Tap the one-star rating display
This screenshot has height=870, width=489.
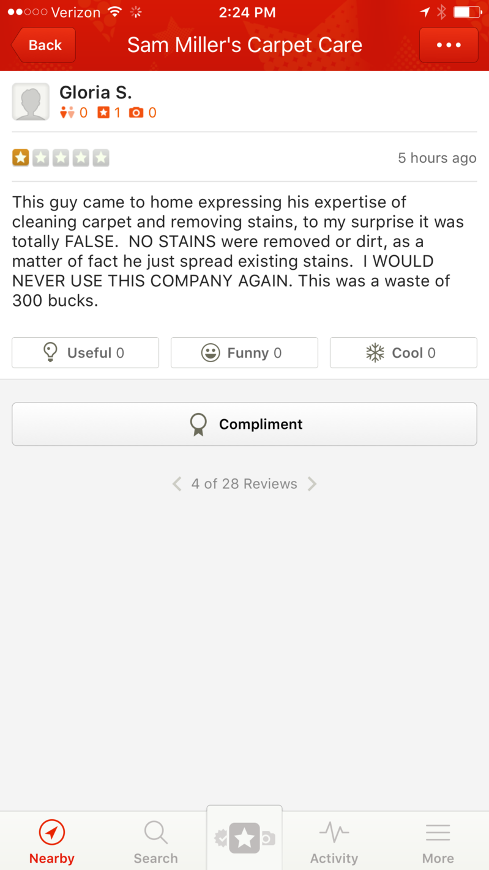[61, 158]
